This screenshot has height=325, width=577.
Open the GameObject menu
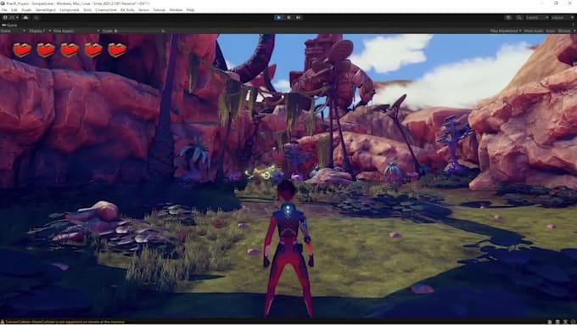coord(45,10)
